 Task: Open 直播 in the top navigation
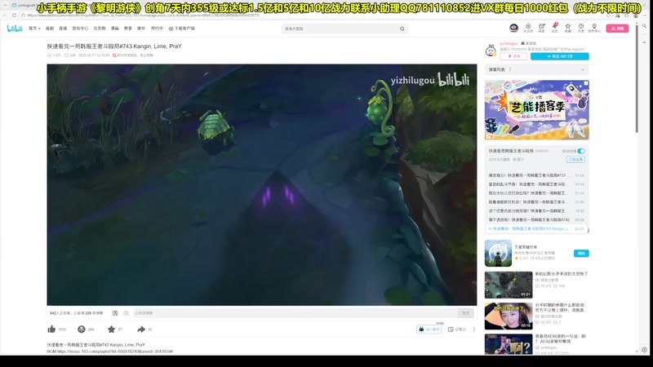tap(63, 29)
